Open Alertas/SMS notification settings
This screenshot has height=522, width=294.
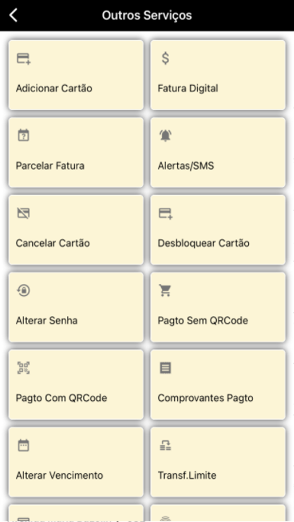218,152
